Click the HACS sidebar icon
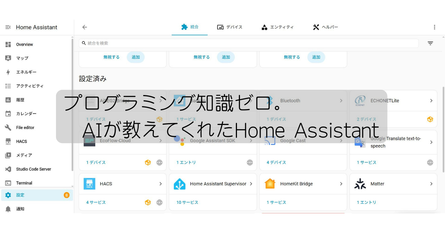This screenshot has width=445, height=233. pos(8,141)
